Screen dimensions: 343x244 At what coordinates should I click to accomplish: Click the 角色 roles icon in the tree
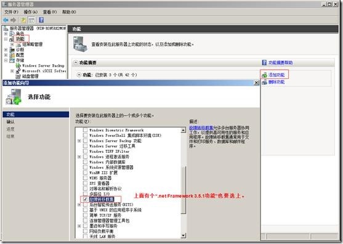tap(12, 34)
